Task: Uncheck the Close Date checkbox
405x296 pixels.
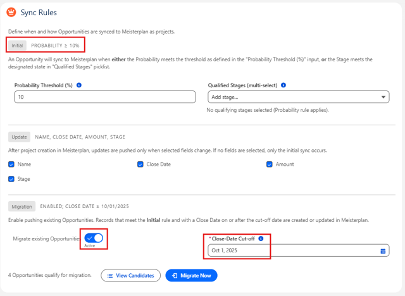Action: click(140, 164)
